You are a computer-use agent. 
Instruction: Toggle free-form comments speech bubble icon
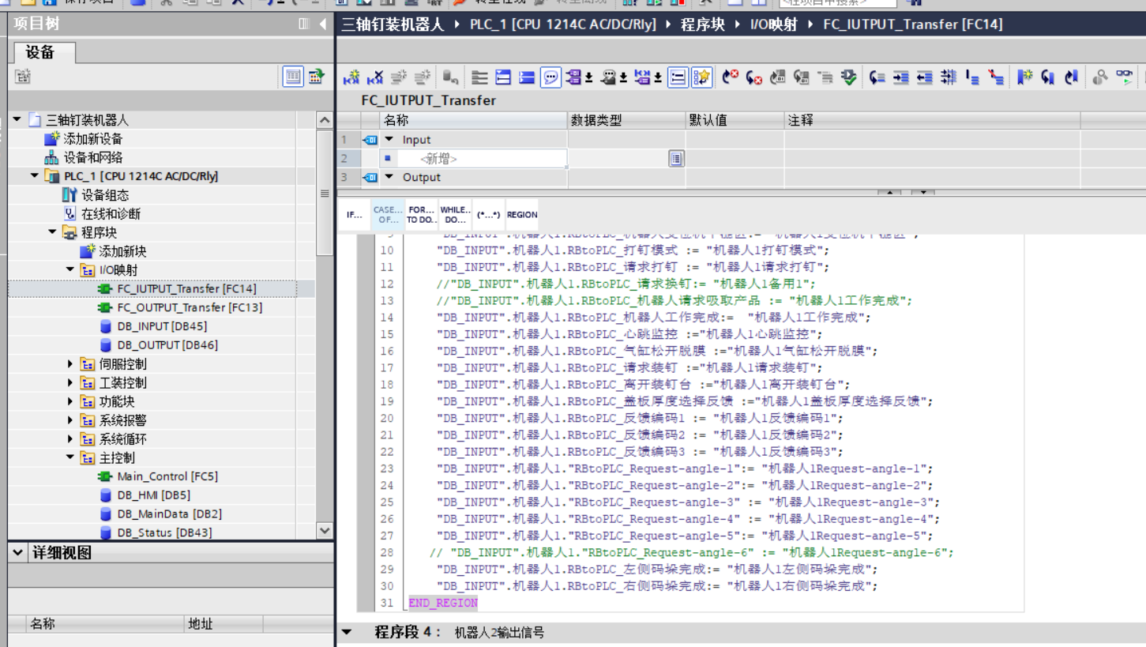(550, 77)
